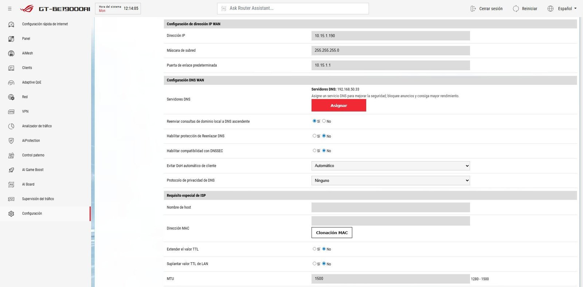Select No for forwarding local domain queries
The image size is (583, 287).
tap(324, 121)
